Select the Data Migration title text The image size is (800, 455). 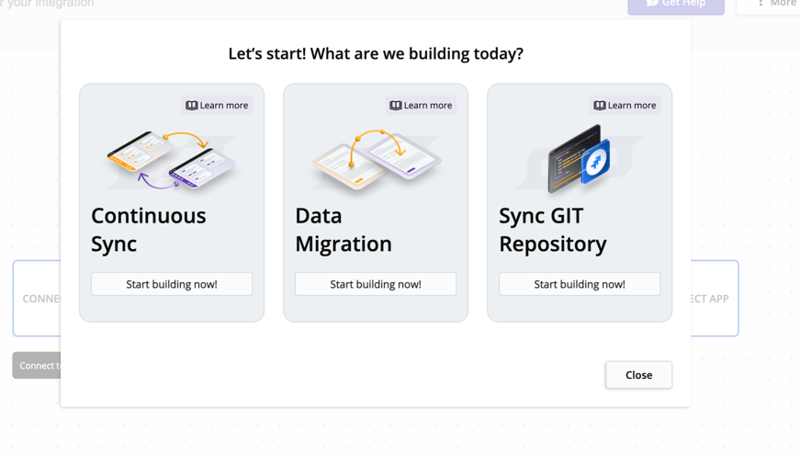(x=344, y=229)
